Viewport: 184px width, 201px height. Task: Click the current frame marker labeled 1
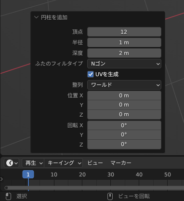(28, 174)
